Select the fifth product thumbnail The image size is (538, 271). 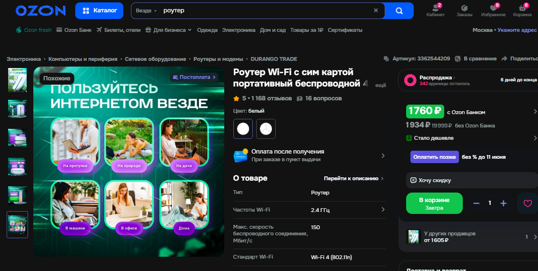pyautogui.click(x=17, y=195)
